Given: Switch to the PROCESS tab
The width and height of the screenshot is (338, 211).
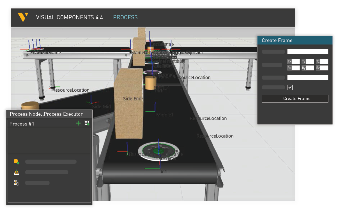Looking at the screenshot, I should pos(125,17).
